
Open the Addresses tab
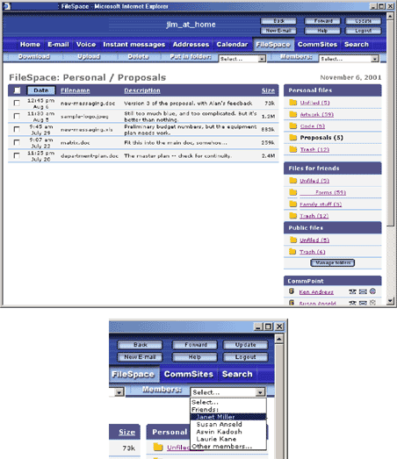pos(191,45)
